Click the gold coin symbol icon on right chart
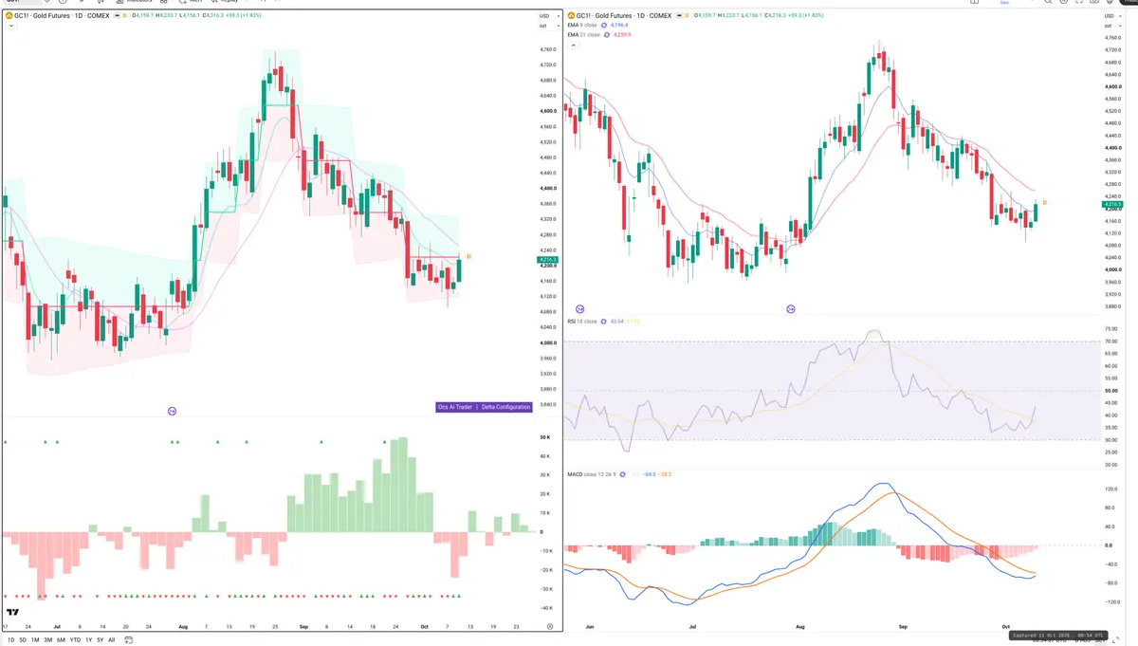 [x=571, y=15]
